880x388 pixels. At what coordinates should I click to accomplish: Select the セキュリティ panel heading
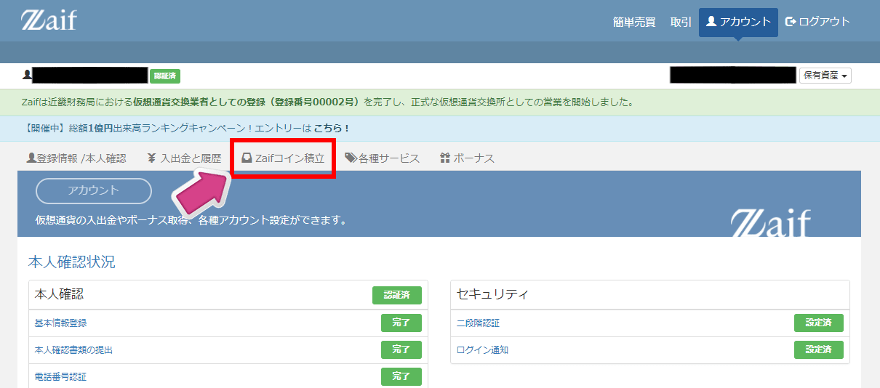pyautogui.click(x=492, y=294)
